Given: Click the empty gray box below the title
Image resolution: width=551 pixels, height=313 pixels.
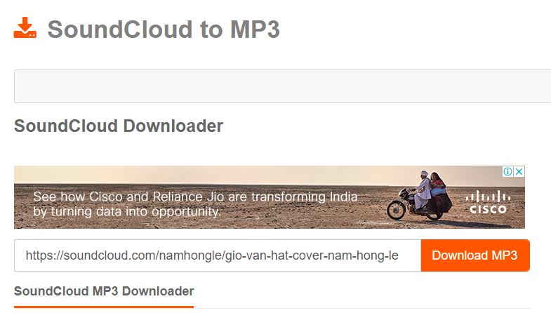Looking at the screenshot, I should tap(283, 86).
